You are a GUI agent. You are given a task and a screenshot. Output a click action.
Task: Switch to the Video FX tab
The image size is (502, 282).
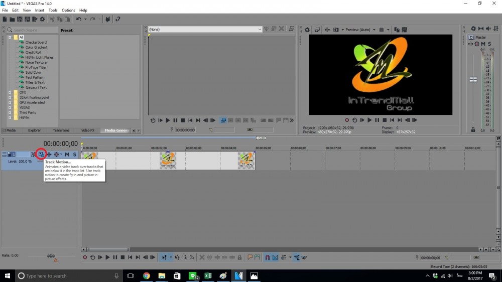pos(88,130)
